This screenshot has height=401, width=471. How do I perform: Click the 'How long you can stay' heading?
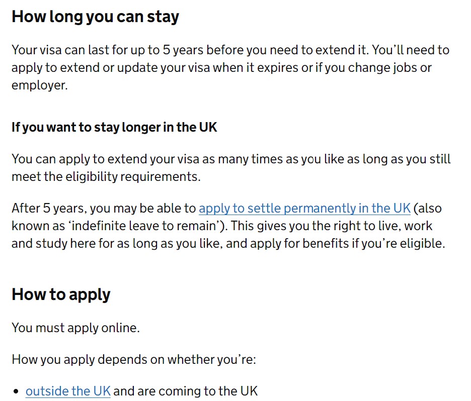pos(95,17)
